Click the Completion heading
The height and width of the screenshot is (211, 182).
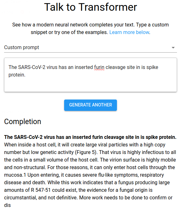pos(23,122)
